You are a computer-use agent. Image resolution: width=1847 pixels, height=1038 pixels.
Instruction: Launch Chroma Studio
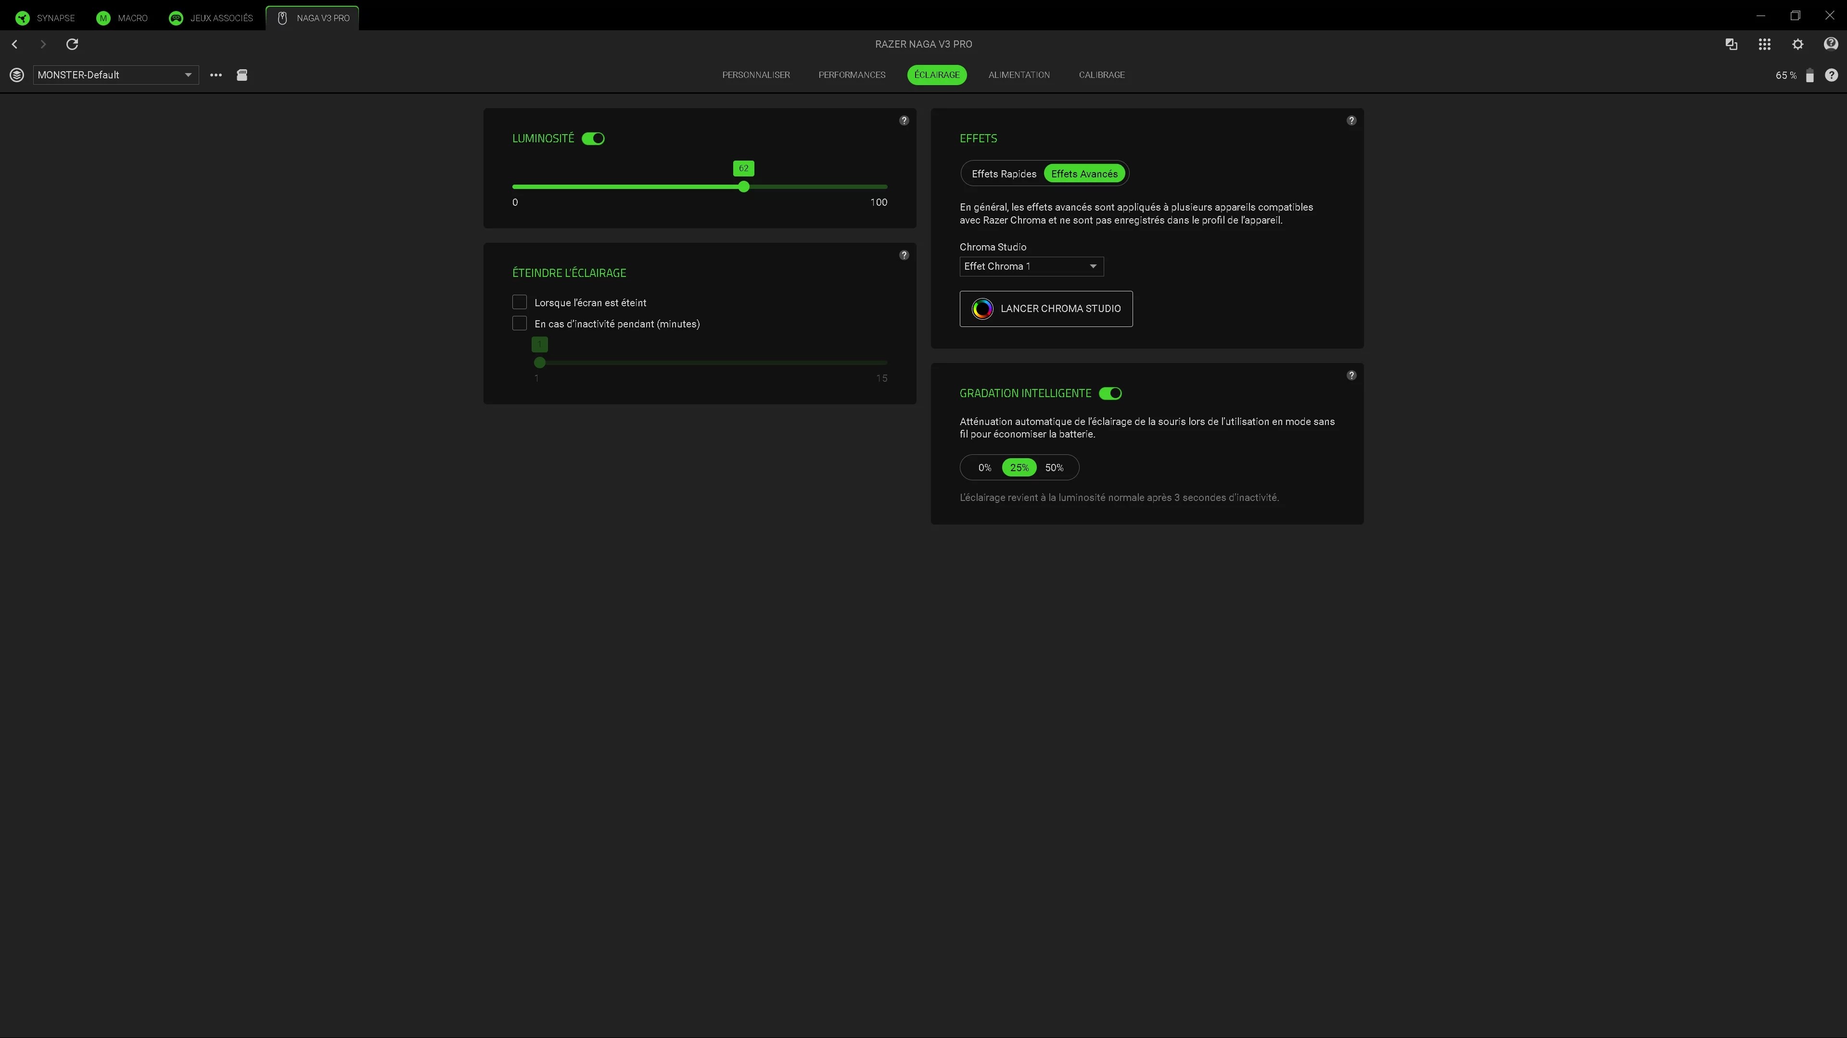point(1046,309)
